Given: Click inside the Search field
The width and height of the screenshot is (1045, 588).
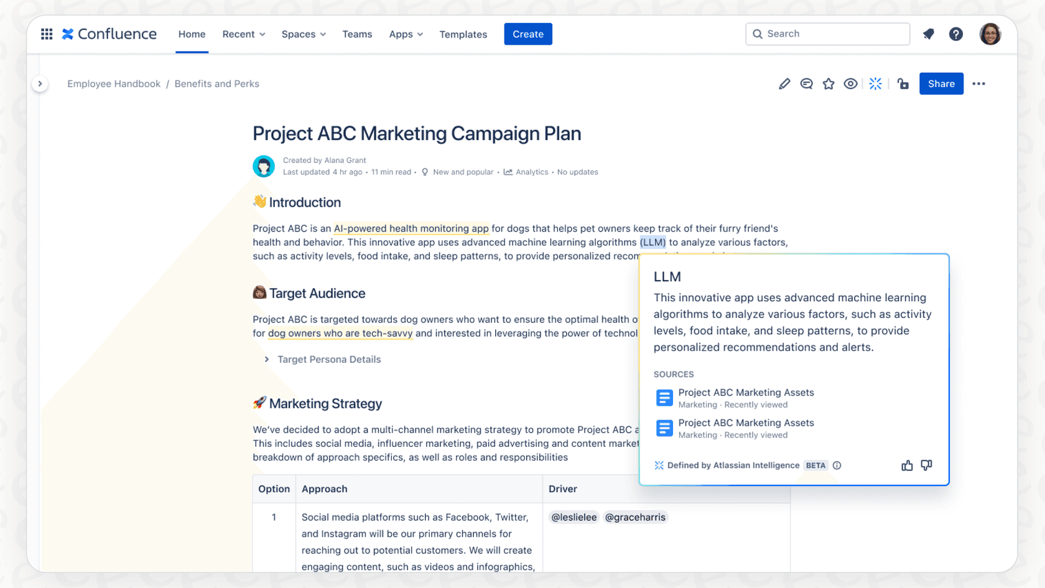Looking at the screenshot, I should (x=827, y=34).
